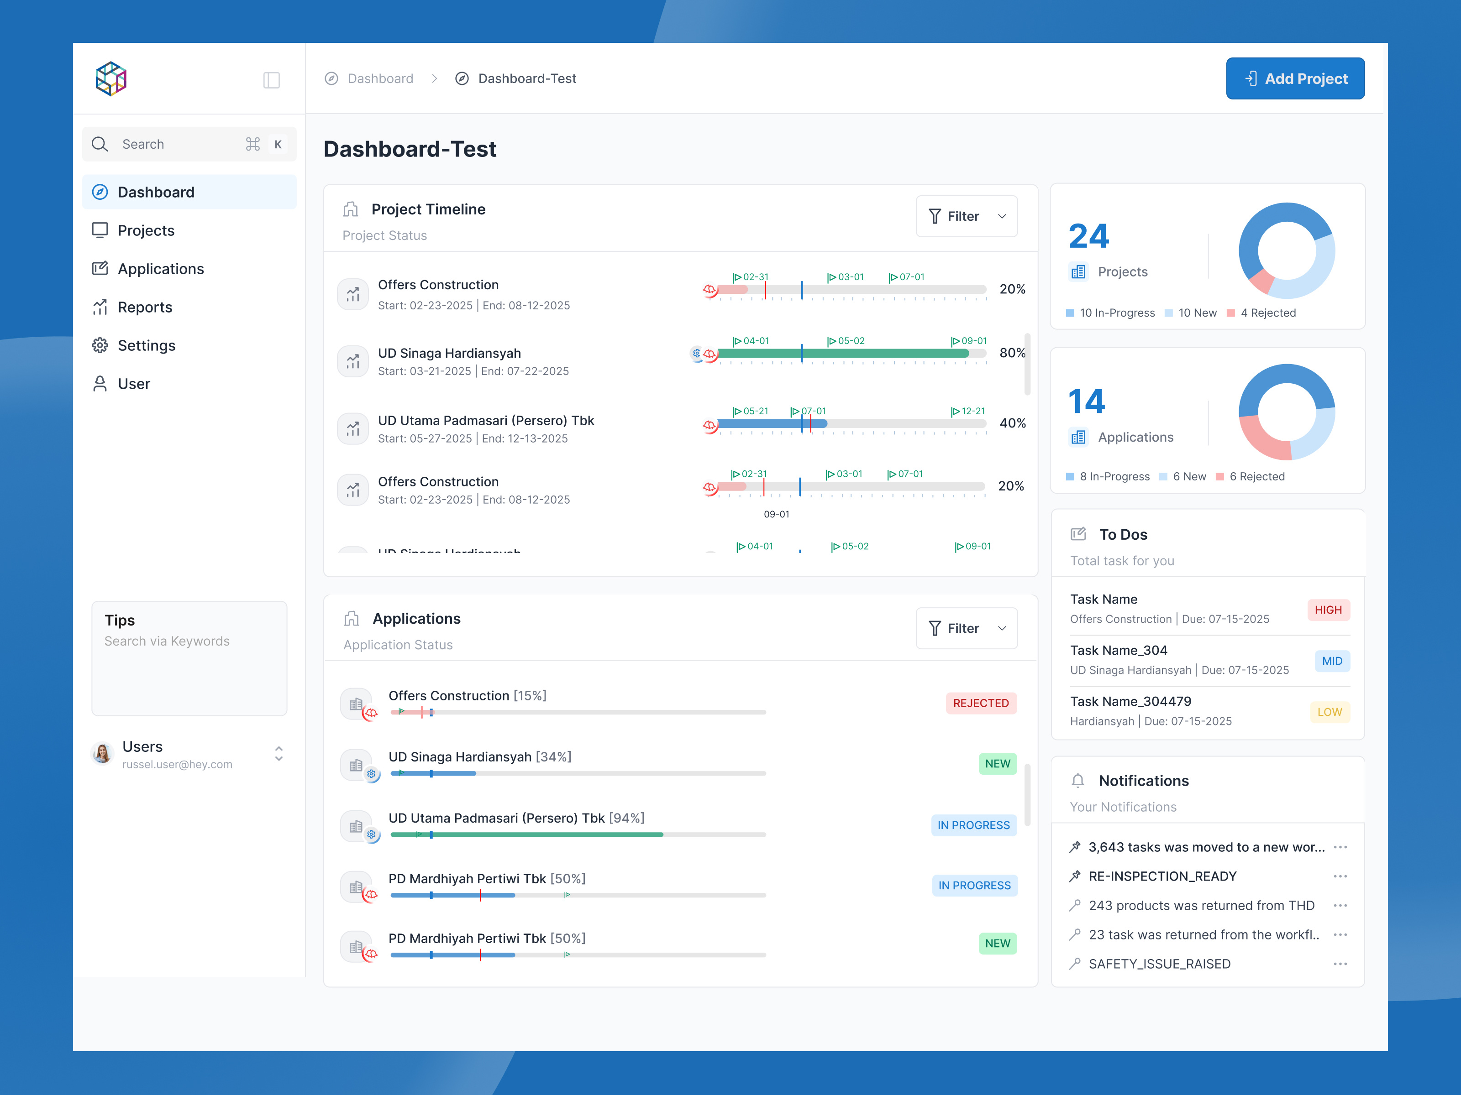Open the Dashboard breadcrumb link
This screenshot has width=1461, height=1095.
coord(380,78)
